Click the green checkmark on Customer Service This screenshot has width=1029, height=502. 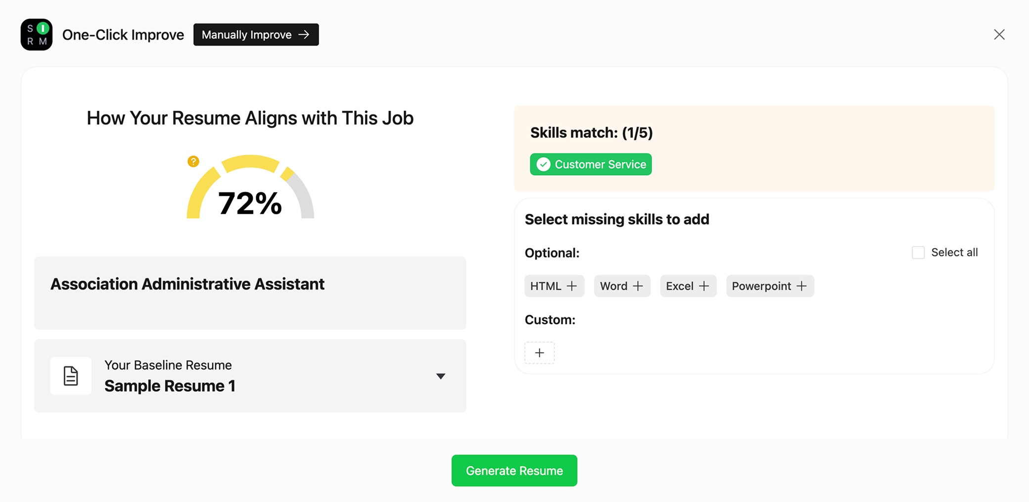coord(543,164)
